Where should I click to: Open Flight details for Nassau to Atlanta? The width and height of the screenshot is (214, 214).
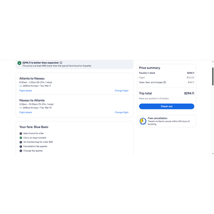[26, 112]
